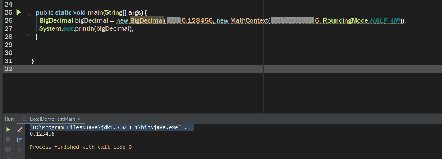Click the blue down-arrow lines icon in Run toolbar
The height and width of the screenshot is (159, 442).
point(19,139)
